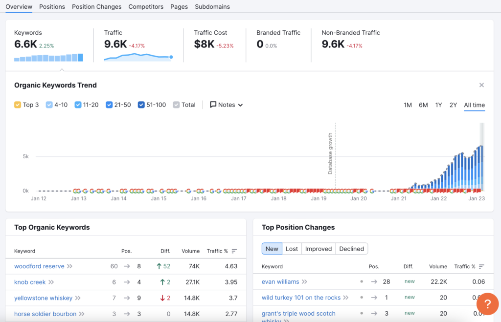501x322 pixels.
Task: Select the New position changes filter
Action: [272, 249]
